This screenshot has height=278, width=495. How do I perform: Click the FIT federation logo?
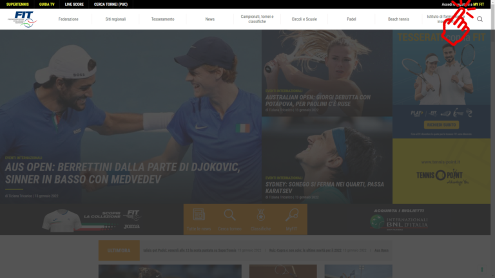point(22,19)
